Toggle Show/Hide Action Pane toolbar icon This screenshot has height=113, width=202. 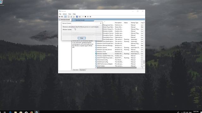point(80,17)
